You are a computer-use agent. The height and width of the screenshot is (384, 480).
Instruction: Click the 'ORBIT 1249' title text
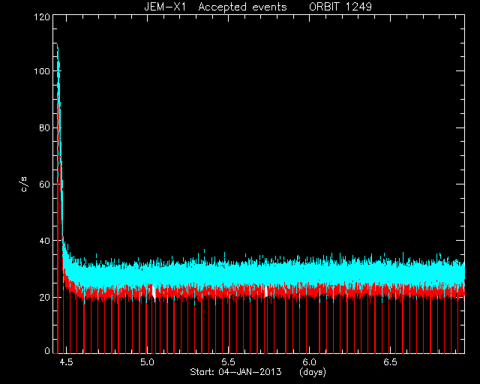pos(340,7)
